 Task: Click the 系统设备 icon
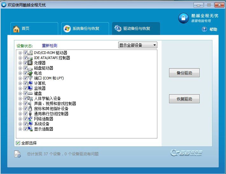tap(30, 124)
